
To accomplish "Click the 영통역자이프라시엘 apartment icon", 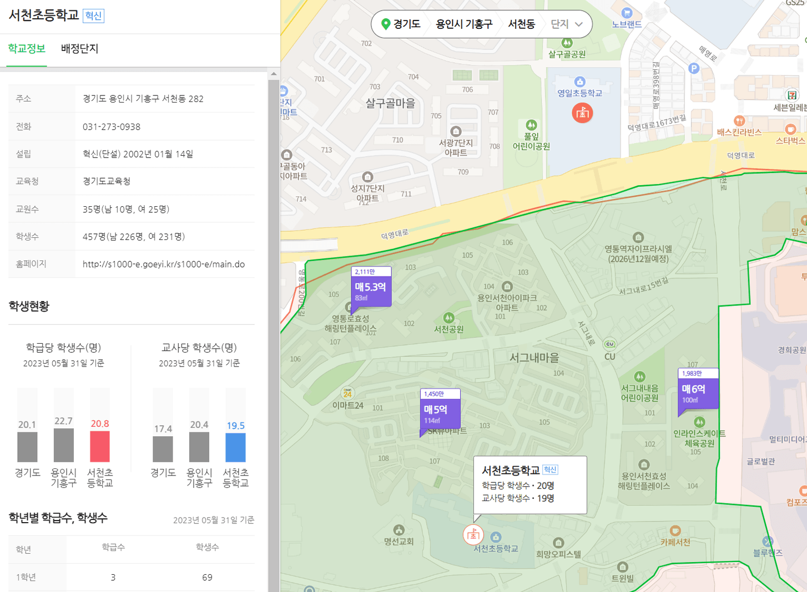I will [638, 237].
